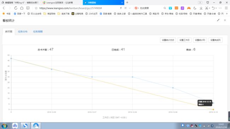Toggle night mode with the moon icon
The height and width of the screenshot is (129, 230).
195,8
